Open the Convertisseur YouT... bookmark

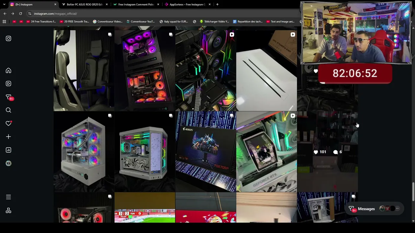(x=141, y=22)
